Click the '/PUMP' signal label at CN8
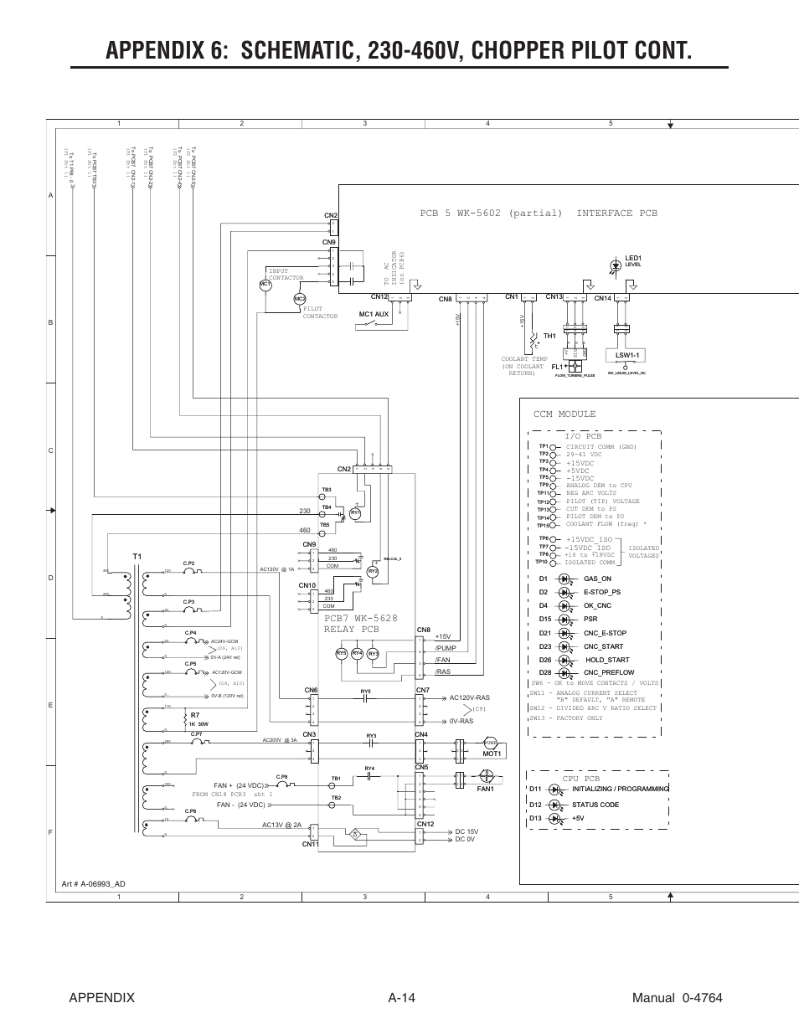The image size is (799, 1034). (444, 648)
